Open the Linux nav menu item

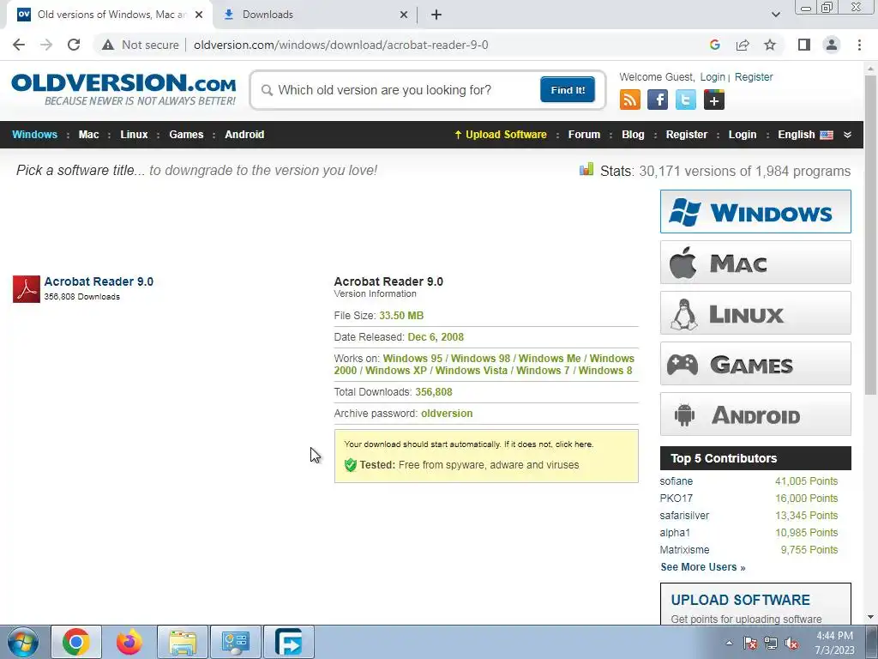[x=134, y=135]
